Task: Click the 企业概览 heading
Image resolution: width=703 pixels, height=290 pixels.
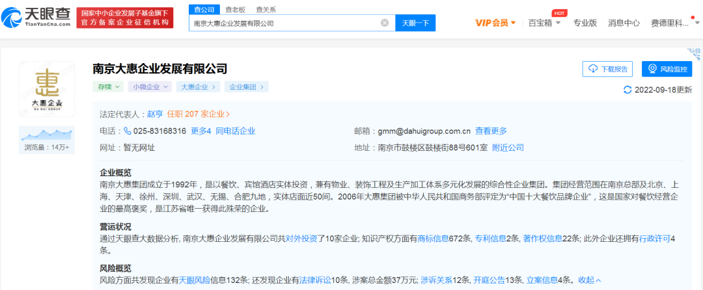Action: 115,173
